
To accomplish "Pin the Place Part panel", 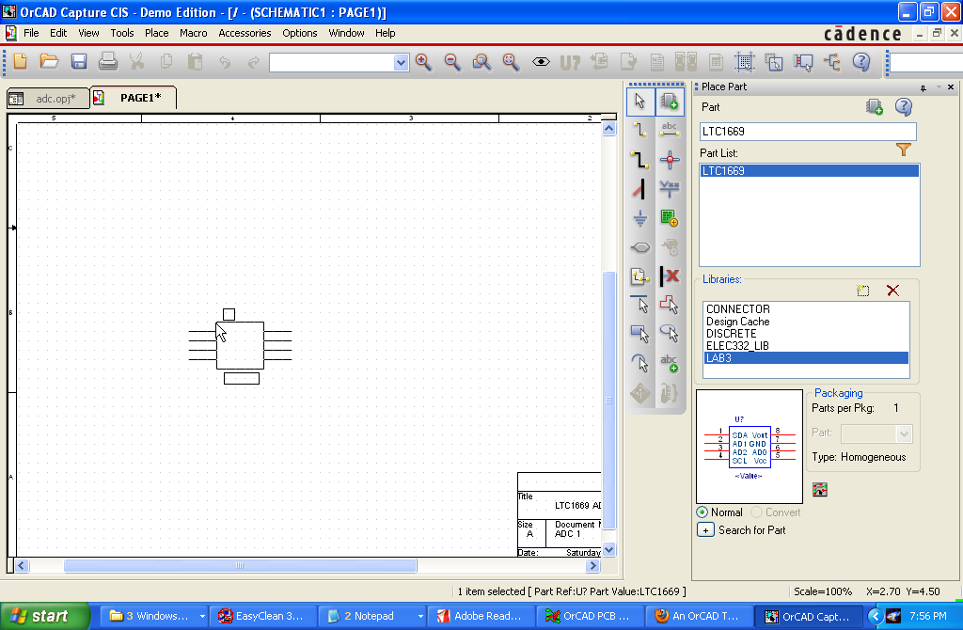I will (x=924, y=87).
